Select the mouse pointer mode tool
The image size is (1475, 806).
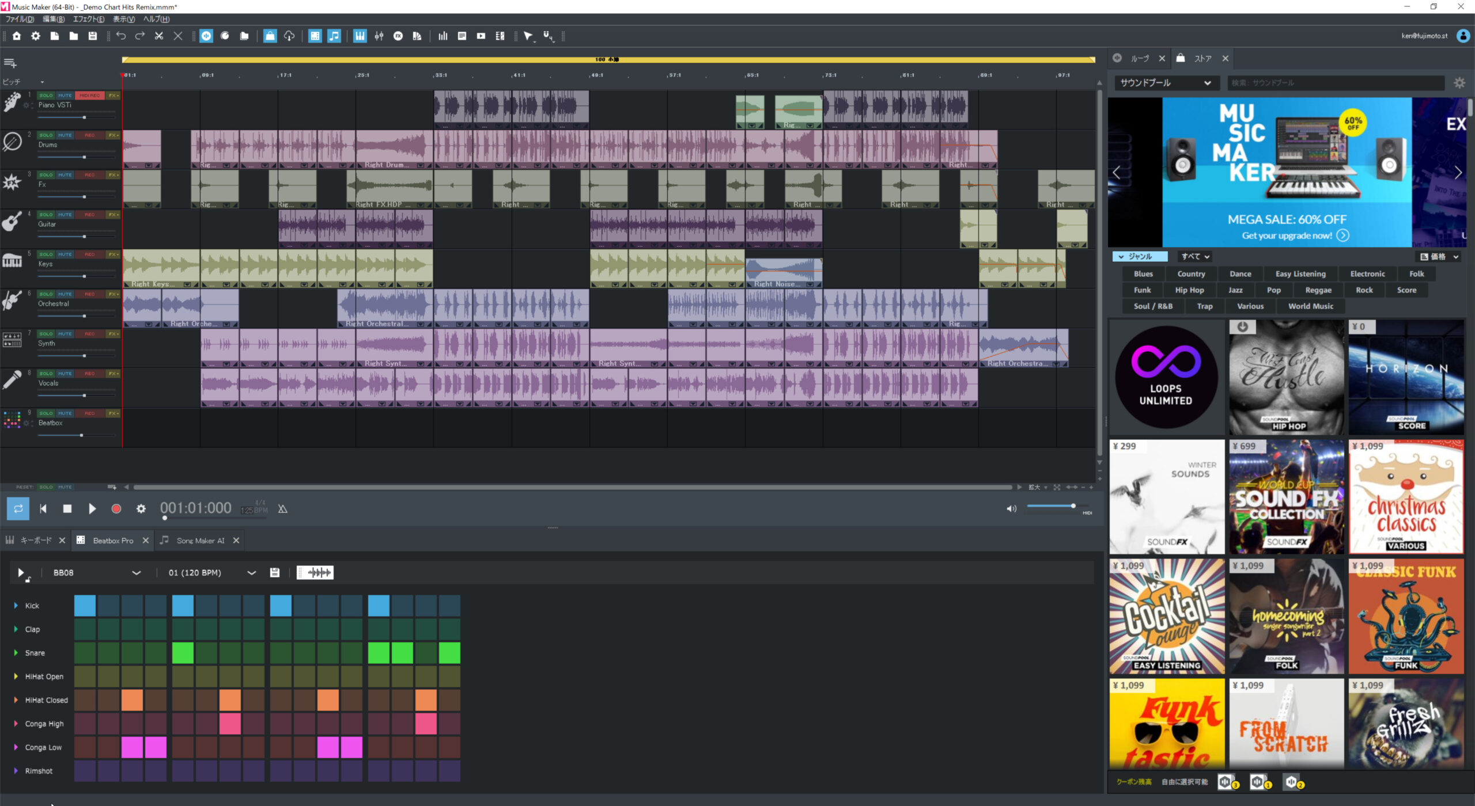[528, 36]
